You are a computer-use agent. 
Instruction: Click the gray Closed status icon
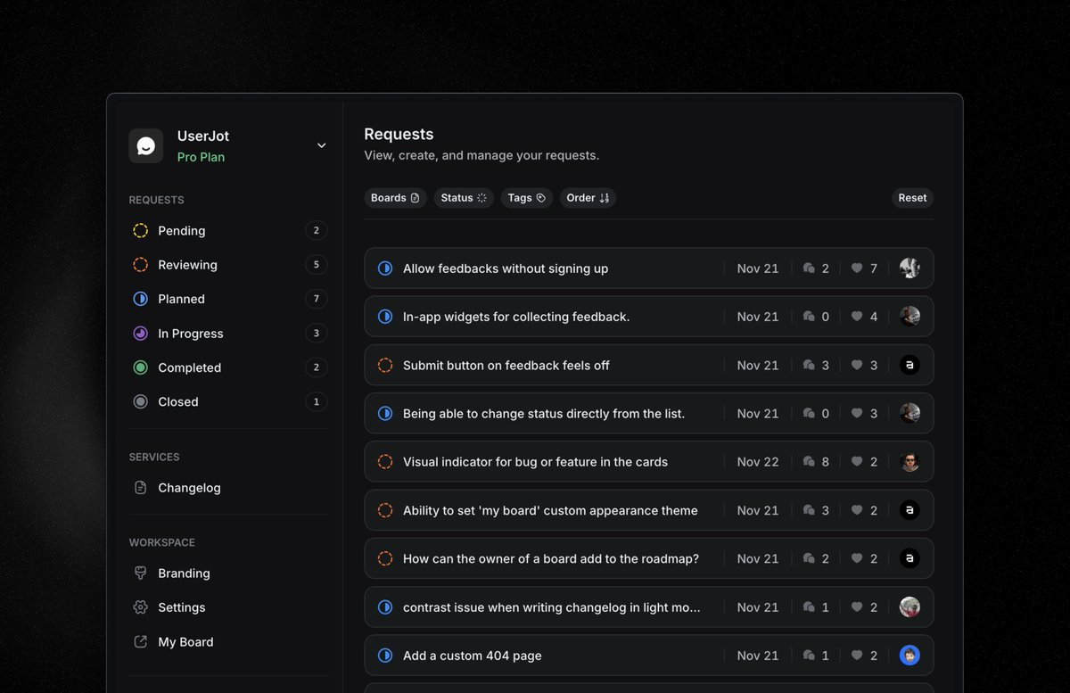click(140, 402)
